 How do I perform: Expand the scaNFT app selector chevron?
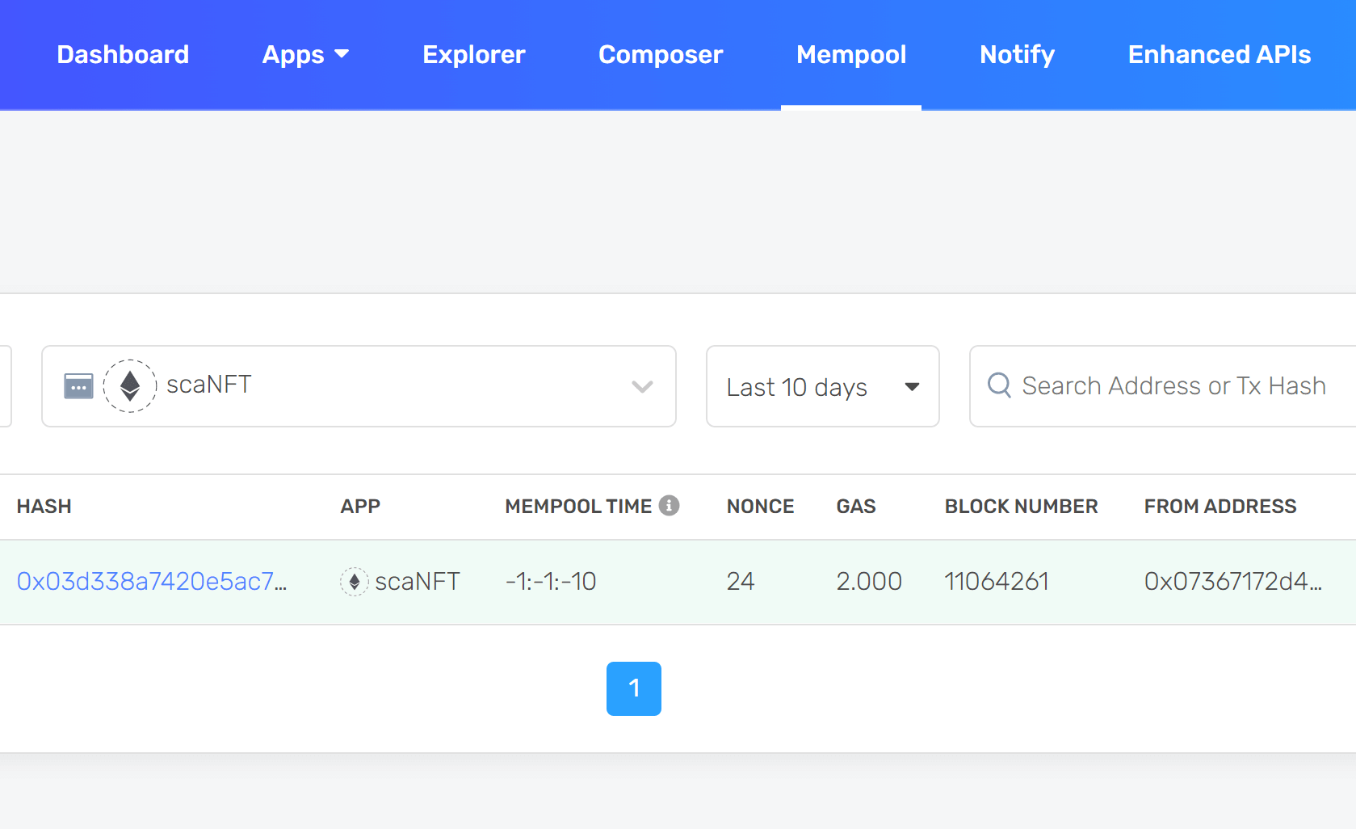point(642,387)
